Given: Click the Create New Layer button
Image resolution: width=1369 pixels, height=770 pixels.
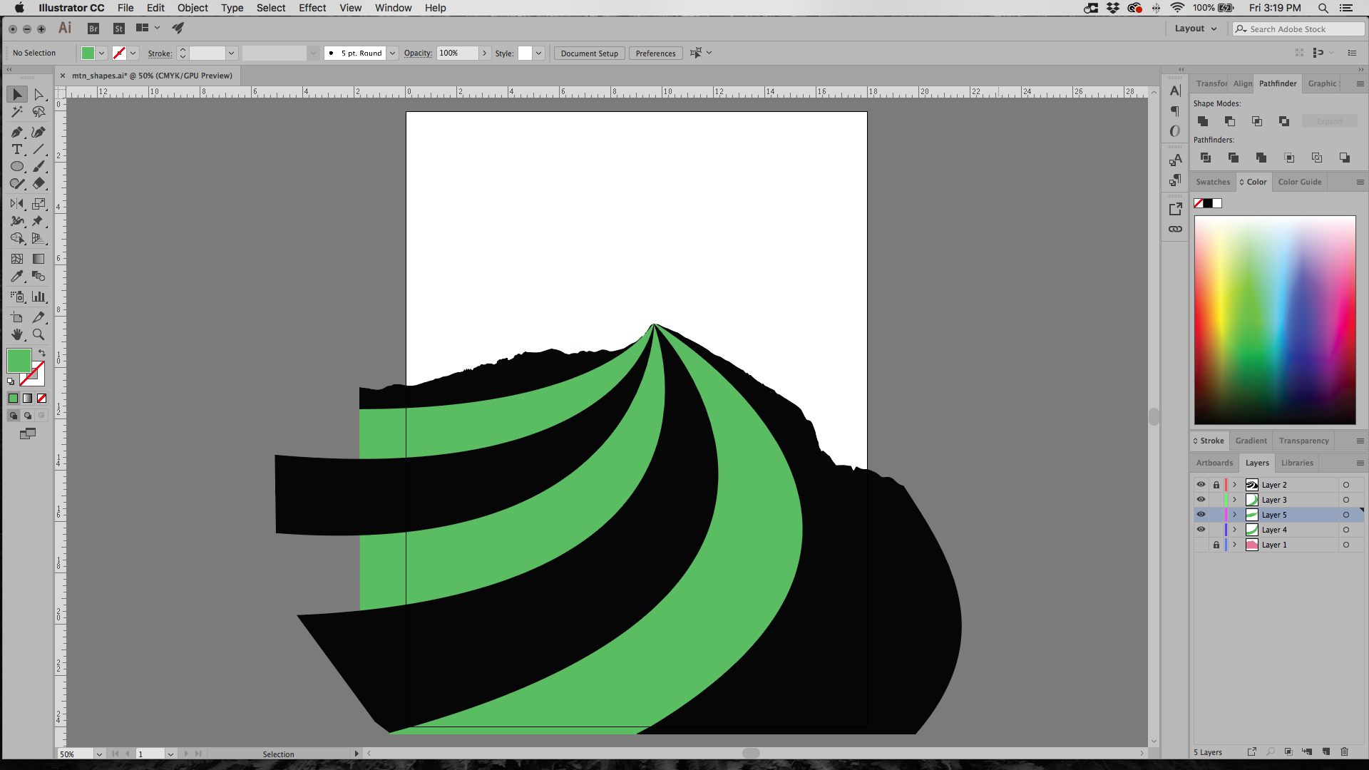Looking at the screenshot, I should click(1326, 751).
